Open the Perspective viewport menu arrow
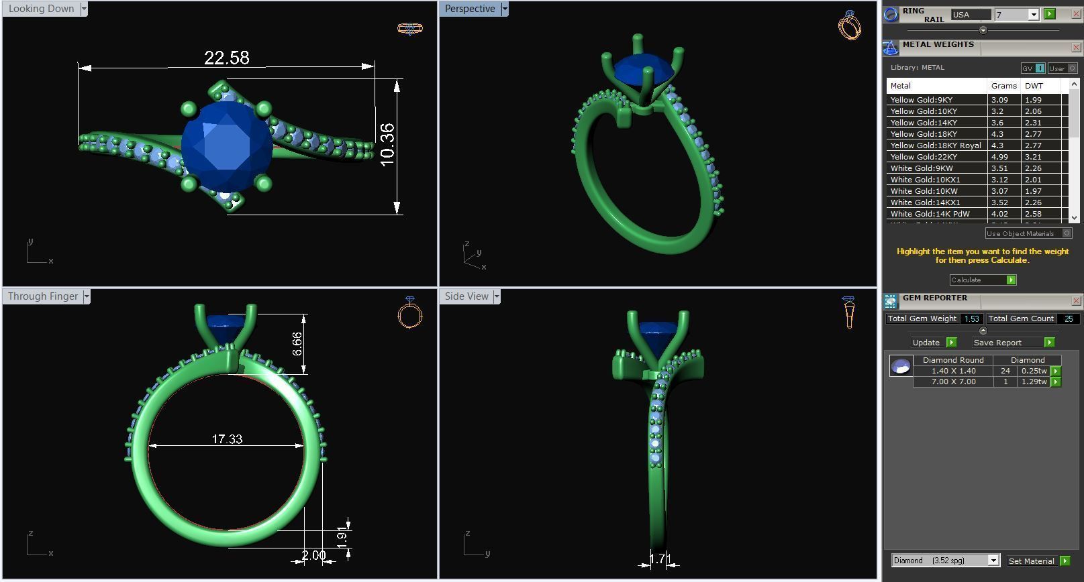Viewport: 1084px width, 582px height. [x=505, y=9]
